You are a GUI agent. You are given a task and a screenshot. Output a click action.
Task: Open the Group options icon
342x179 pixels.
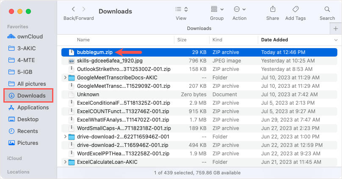click(217, 9)
